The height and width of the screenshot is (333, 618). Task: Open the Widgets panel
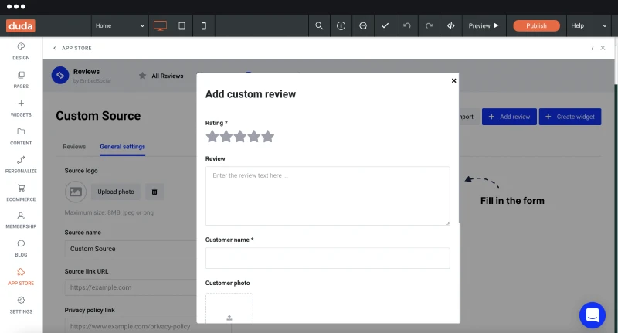(x=21, y=108)
